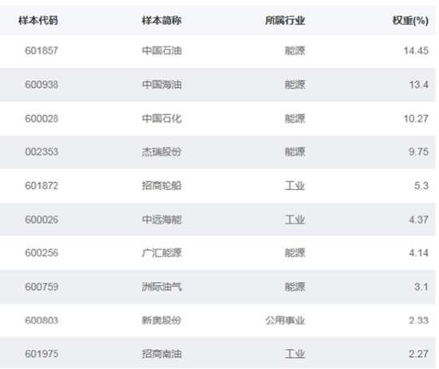The height and width of the screenshot is (369, 439).
Task: Select stock name 新奥股份
Action: coord(161,320)
